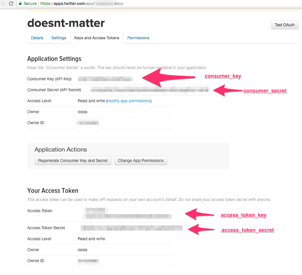Click the Secure padlock icon

pyautogui.click(x=20, y=3)
